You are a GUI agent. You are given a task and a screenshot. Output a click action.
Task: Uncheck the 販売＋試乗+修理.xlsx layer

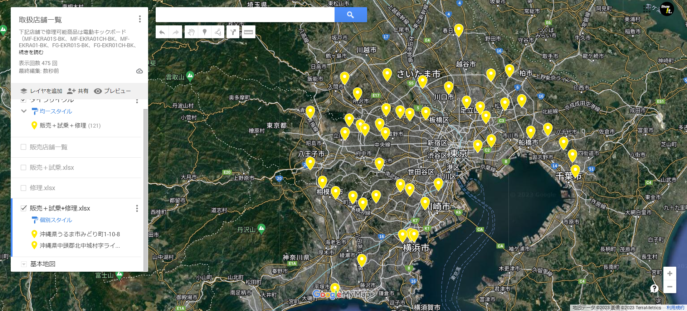tap(24, 208)
